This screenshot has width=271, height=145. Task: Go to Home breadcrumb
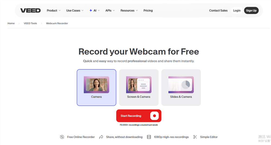11,23
